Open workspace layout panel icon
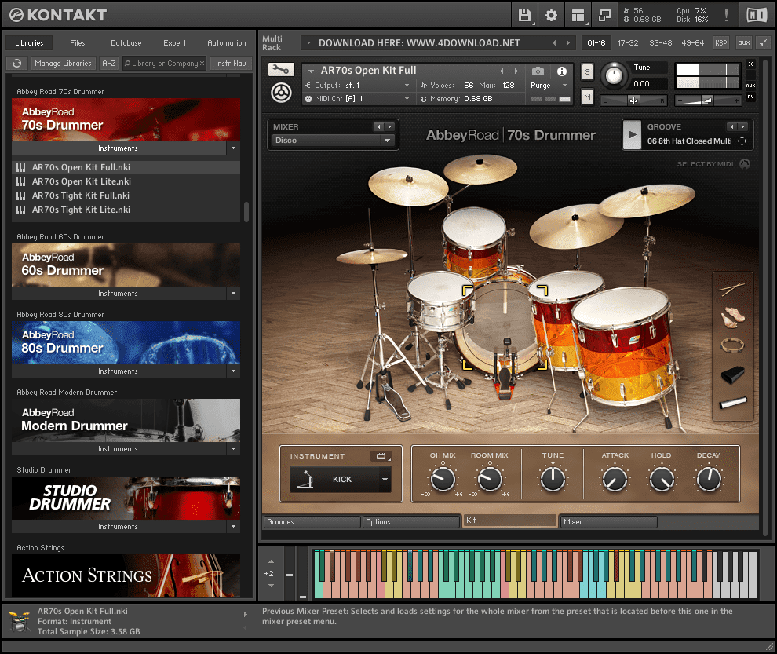The width and height of the screenshot is (777, 654). click(578, 16)
